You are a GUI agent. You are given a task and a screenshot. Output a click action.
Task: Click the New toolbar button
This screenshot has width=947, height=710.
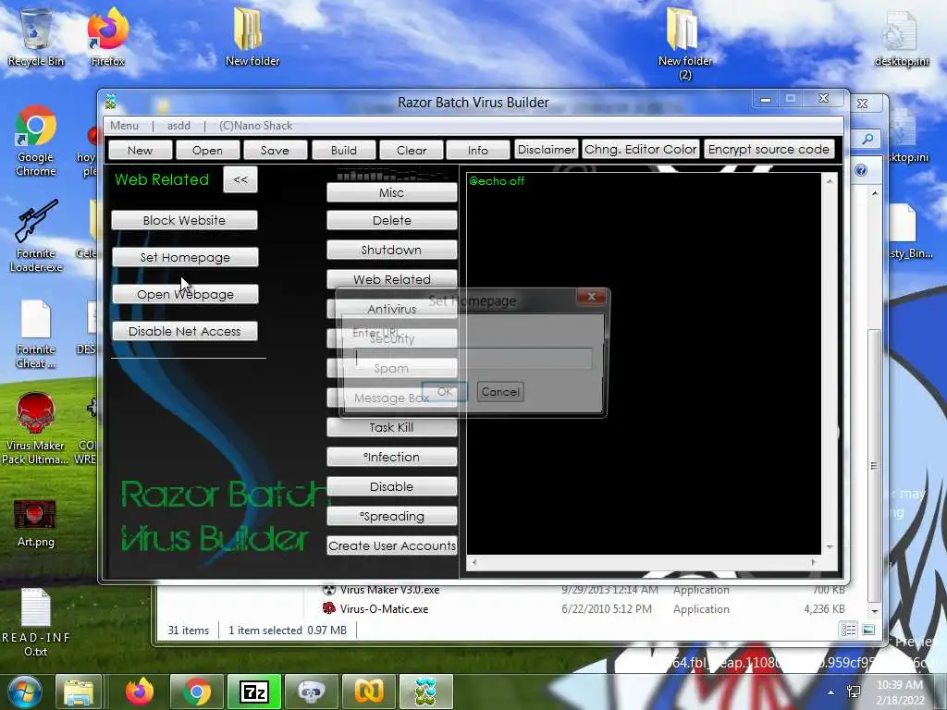[141, 151]
